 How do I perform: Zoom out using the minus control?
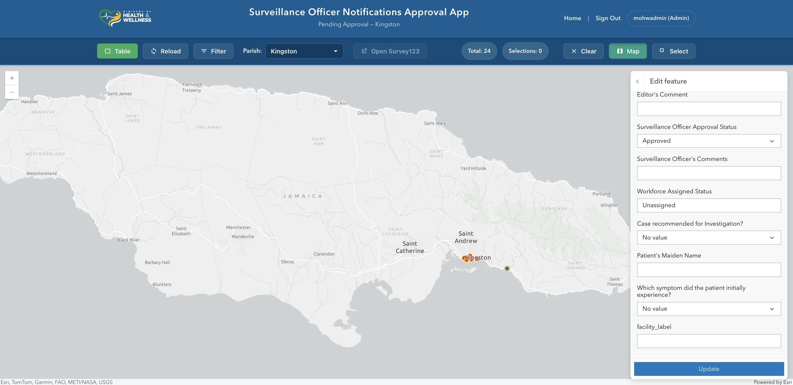(x=12, y=92)
